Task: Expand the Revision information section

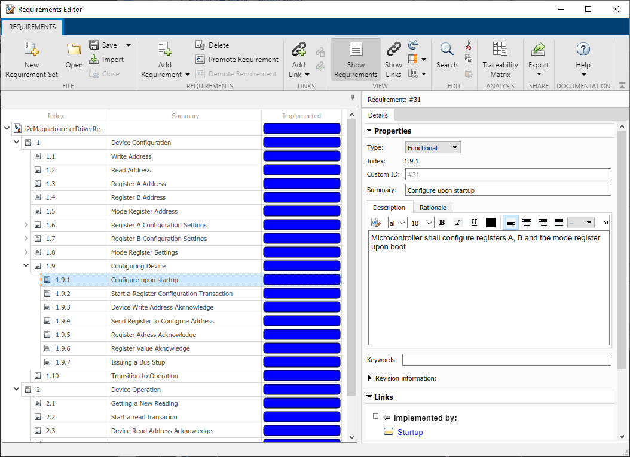Action: (x=369, y=378)
